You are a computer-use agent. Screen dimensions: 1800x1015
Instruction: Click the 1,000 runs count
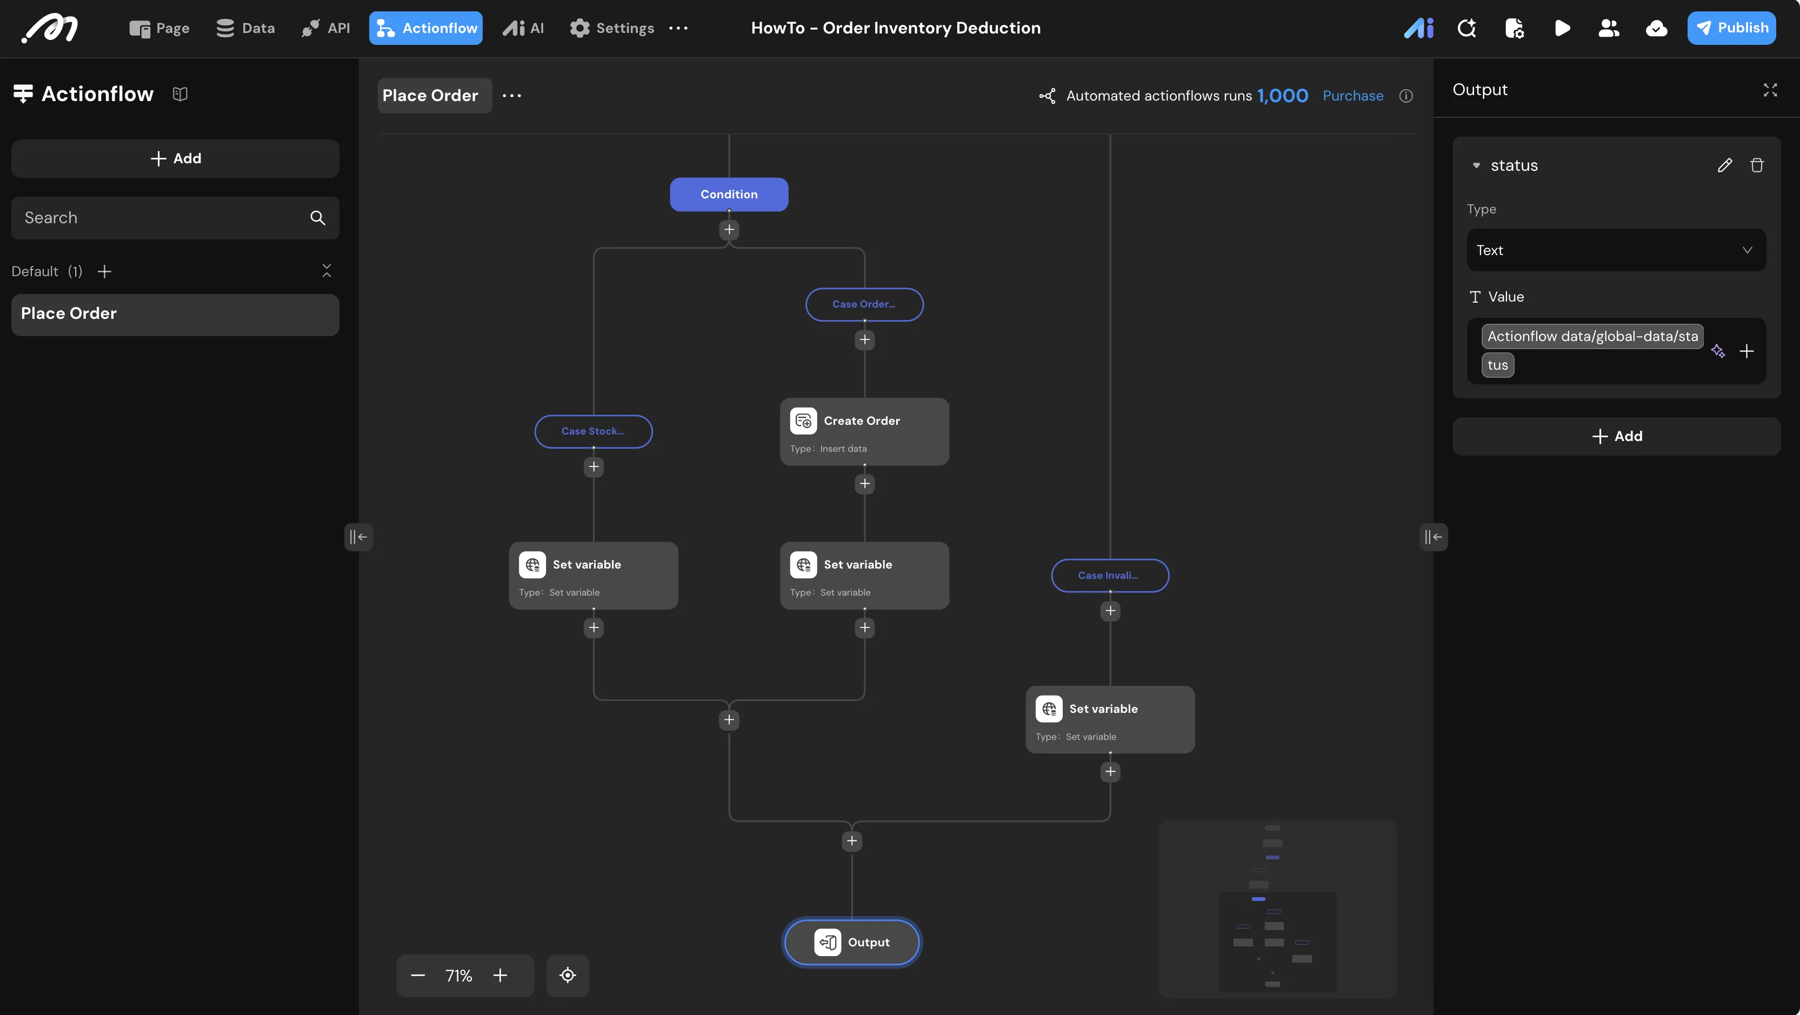(1282, 96)
